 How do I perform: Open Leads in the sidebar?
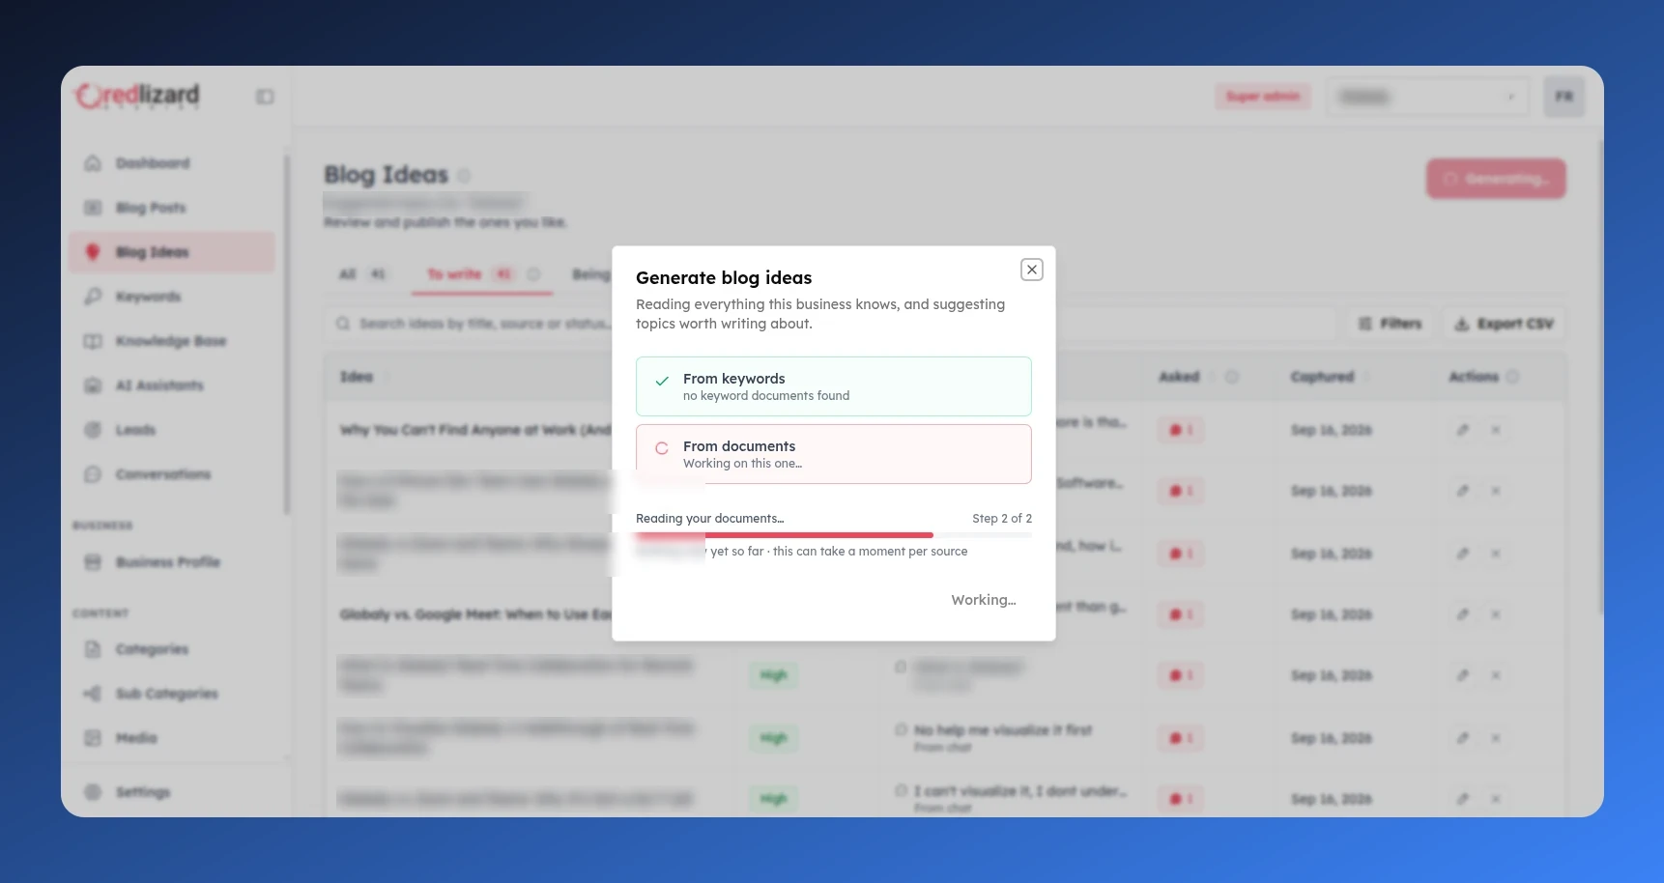[x=172, y=430]
